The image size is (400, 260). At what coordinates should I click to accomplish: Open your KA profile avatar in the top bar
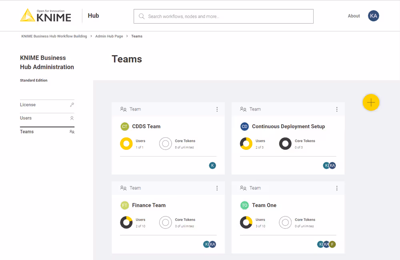[373, 16]
